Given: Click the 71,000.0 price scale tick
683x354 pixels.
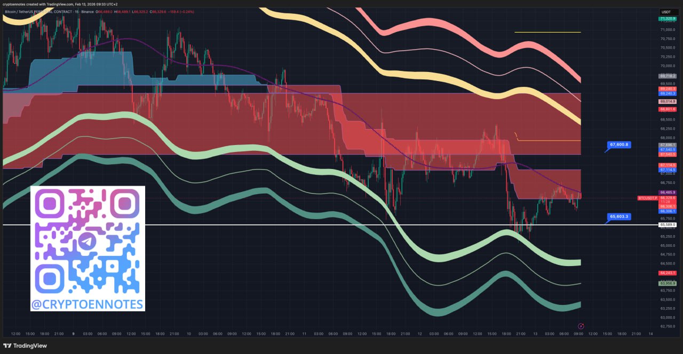Looking at the screenshot, I should 668,30.
